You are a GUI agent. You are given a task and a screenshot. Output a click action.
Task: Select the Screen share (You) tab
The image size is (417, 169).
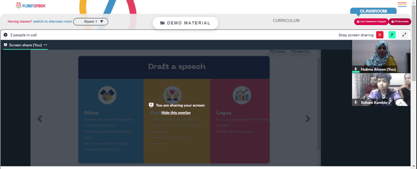pyautogui.click(x=25, y=45)
